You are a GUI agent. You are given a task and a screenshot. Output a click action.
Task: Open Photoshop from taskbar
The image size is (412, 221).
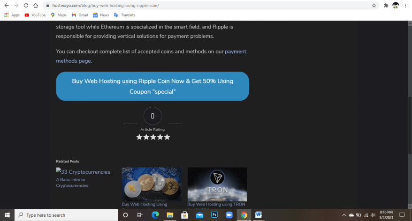pyautogui.click(x=214, y=215)
